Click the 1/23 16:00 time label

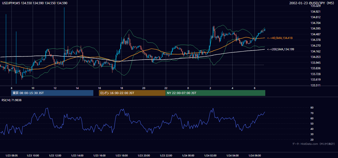[100, 156]
